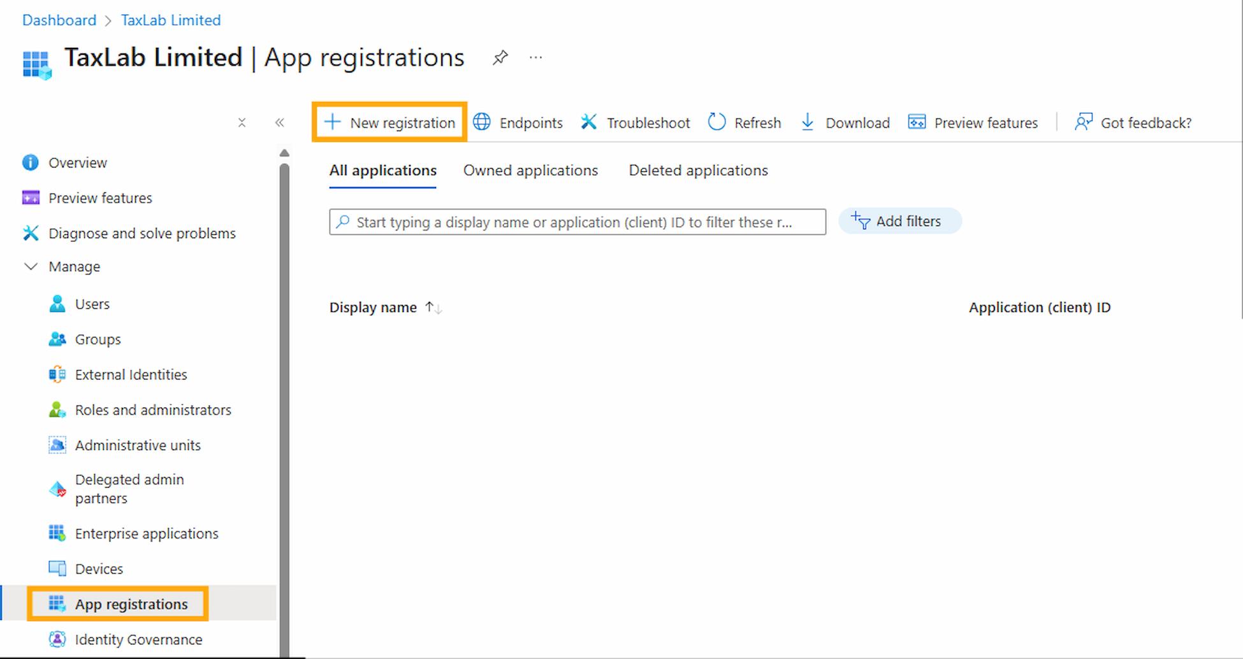Go to the TaxLab Limited breadcrumb link

click(171, 20)
